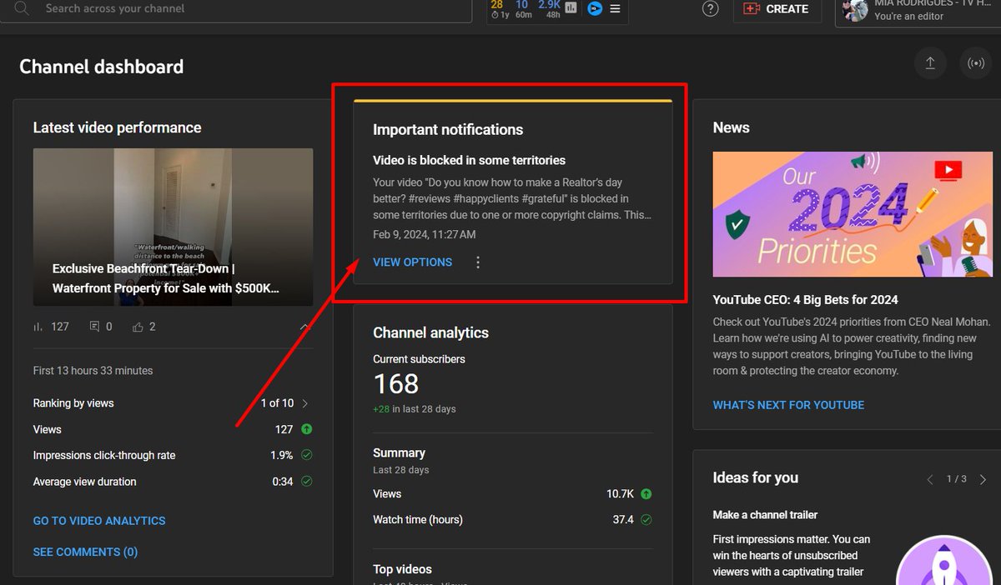Click the check icon beside 0:34 view duration
The width and height of the screenshot is (1001, 585).
click(x=306, y=482)
